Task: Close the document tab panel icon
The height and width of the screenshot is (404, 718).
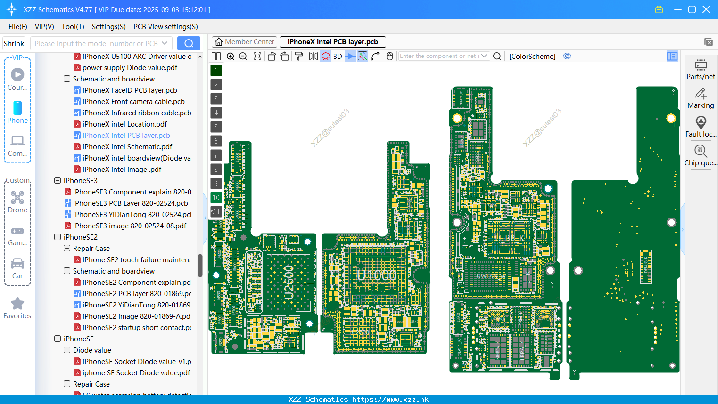Action: 709,42
